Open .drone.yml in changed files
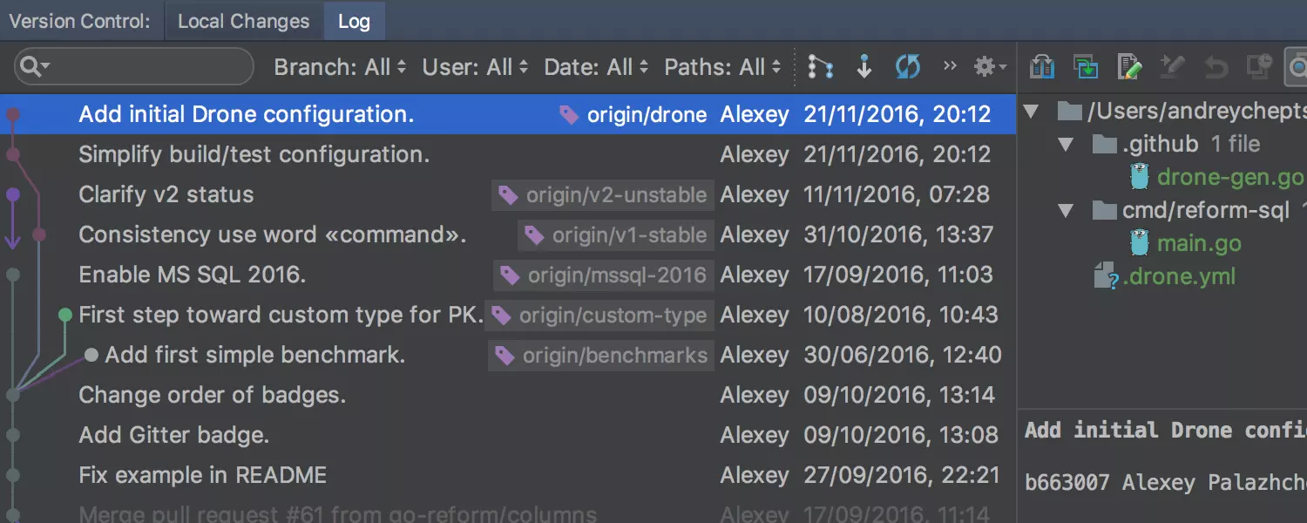The width and height of the screenshot is (1307, 523). coord(1179,277)
